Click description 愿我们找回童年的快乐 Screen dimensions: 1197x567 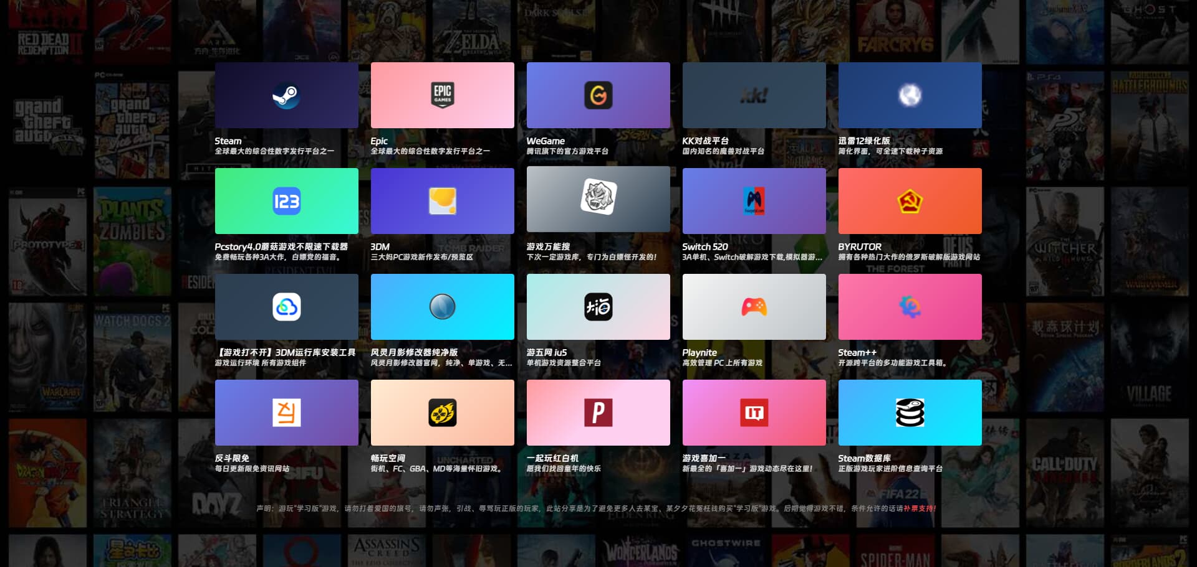click(564, 469)
